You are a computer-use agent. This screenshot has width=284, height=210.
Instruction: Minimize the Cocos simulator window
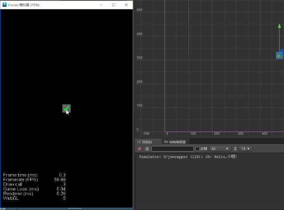(x=101, y=5)
